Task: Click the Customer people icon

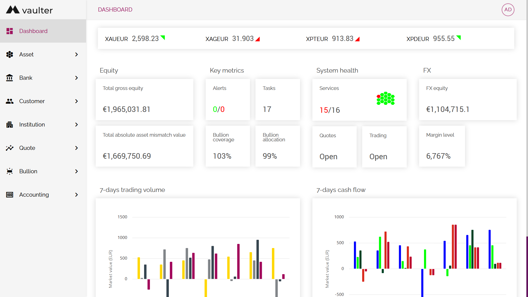Action: coord(10,101)
